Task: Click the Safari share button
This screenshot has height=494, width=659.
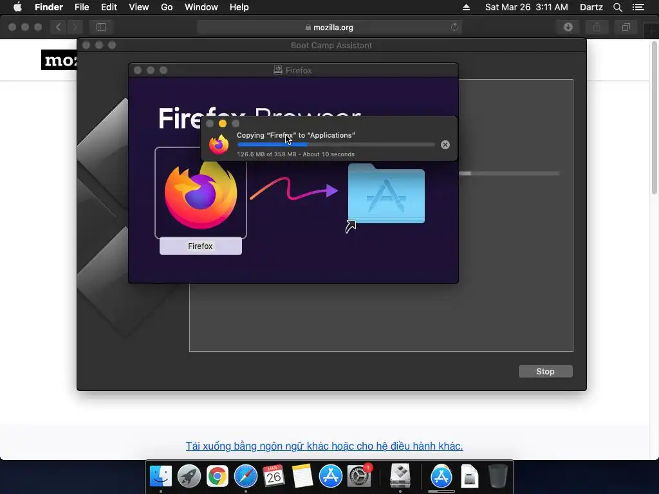Action: click(597, 27)
